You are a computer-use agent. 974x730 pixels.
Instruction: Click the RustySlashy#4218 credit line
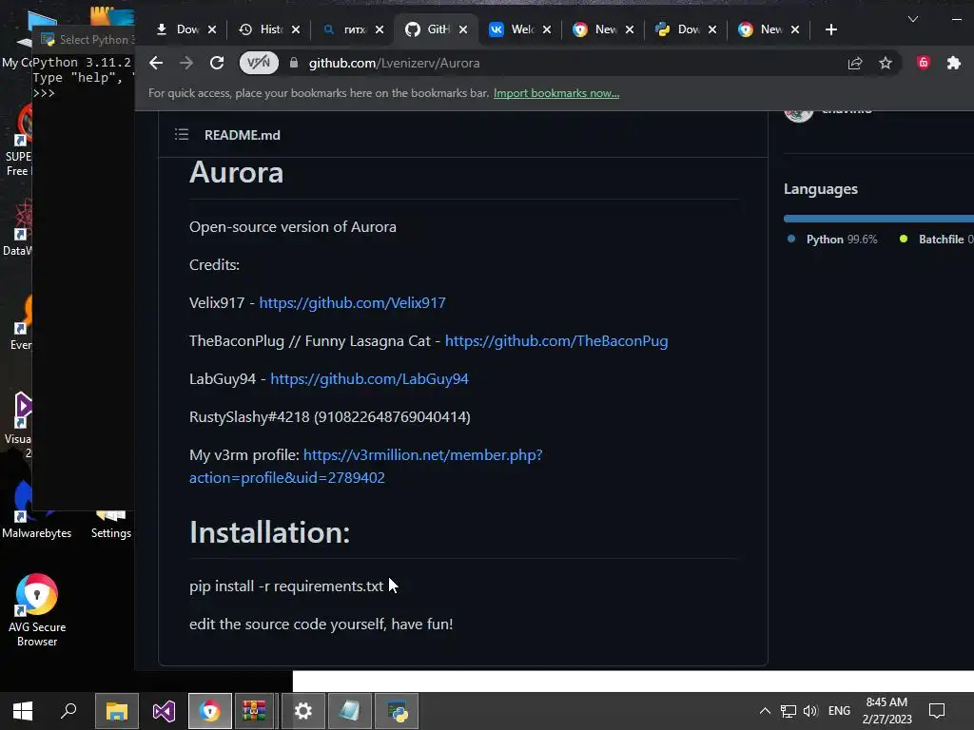click(x=330, y=416)
